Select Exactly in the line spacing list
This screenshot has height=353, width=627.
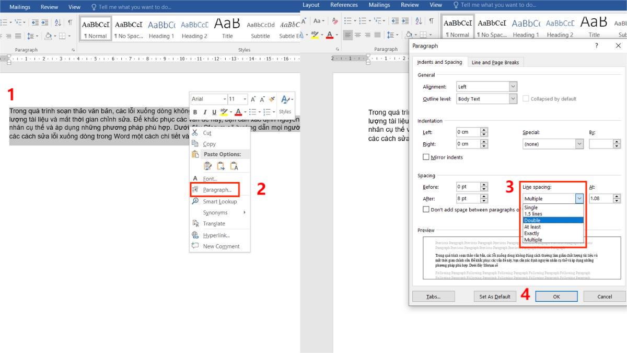click(x=553, y=233)
